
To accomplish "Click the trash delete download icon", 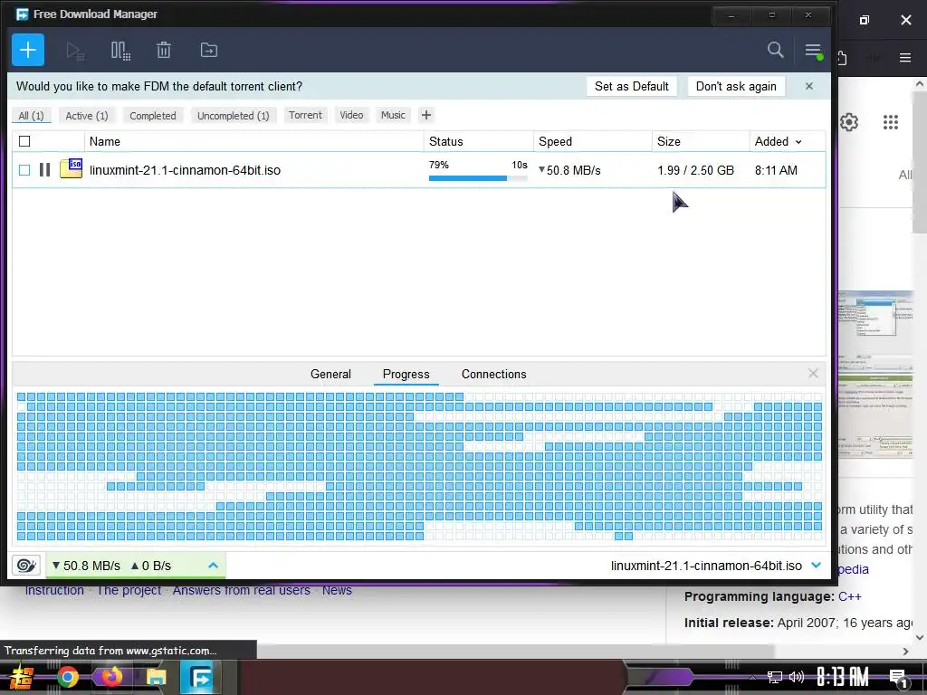I will point(164,51).
